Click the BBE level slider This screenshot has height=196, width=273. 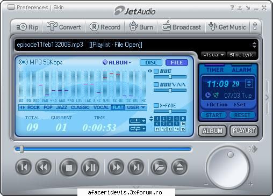[x=170, y=77]
